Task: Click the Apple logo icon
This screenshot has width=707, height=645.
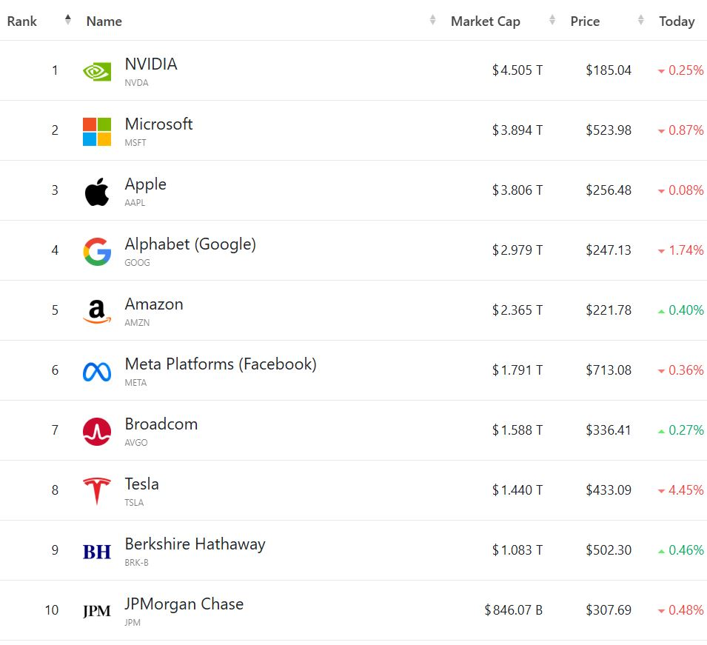Action: point(97,191)
